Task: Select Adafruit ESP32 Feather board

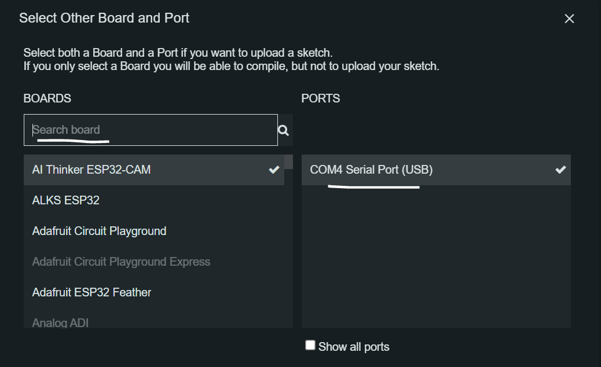Action: (91, 292)
